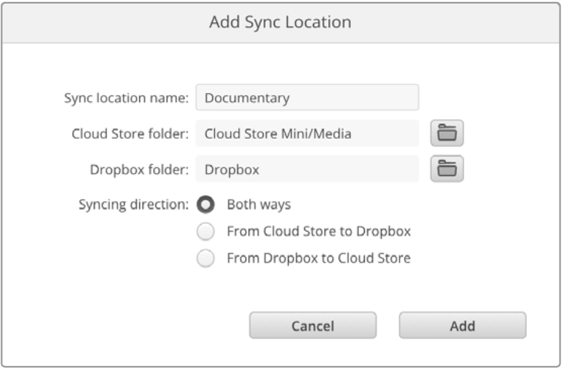This screenshot has height=369, width=562.
Task: Focus the Sync location name field
Action: click(307, 97)
